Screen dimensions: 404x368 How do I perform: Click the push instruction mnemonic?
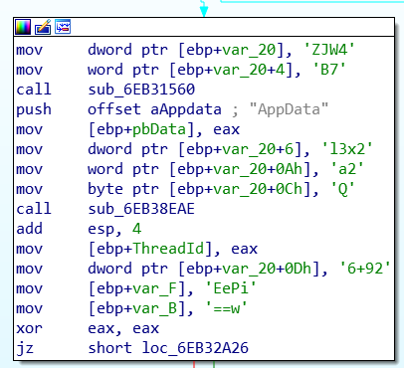(34, 109)
